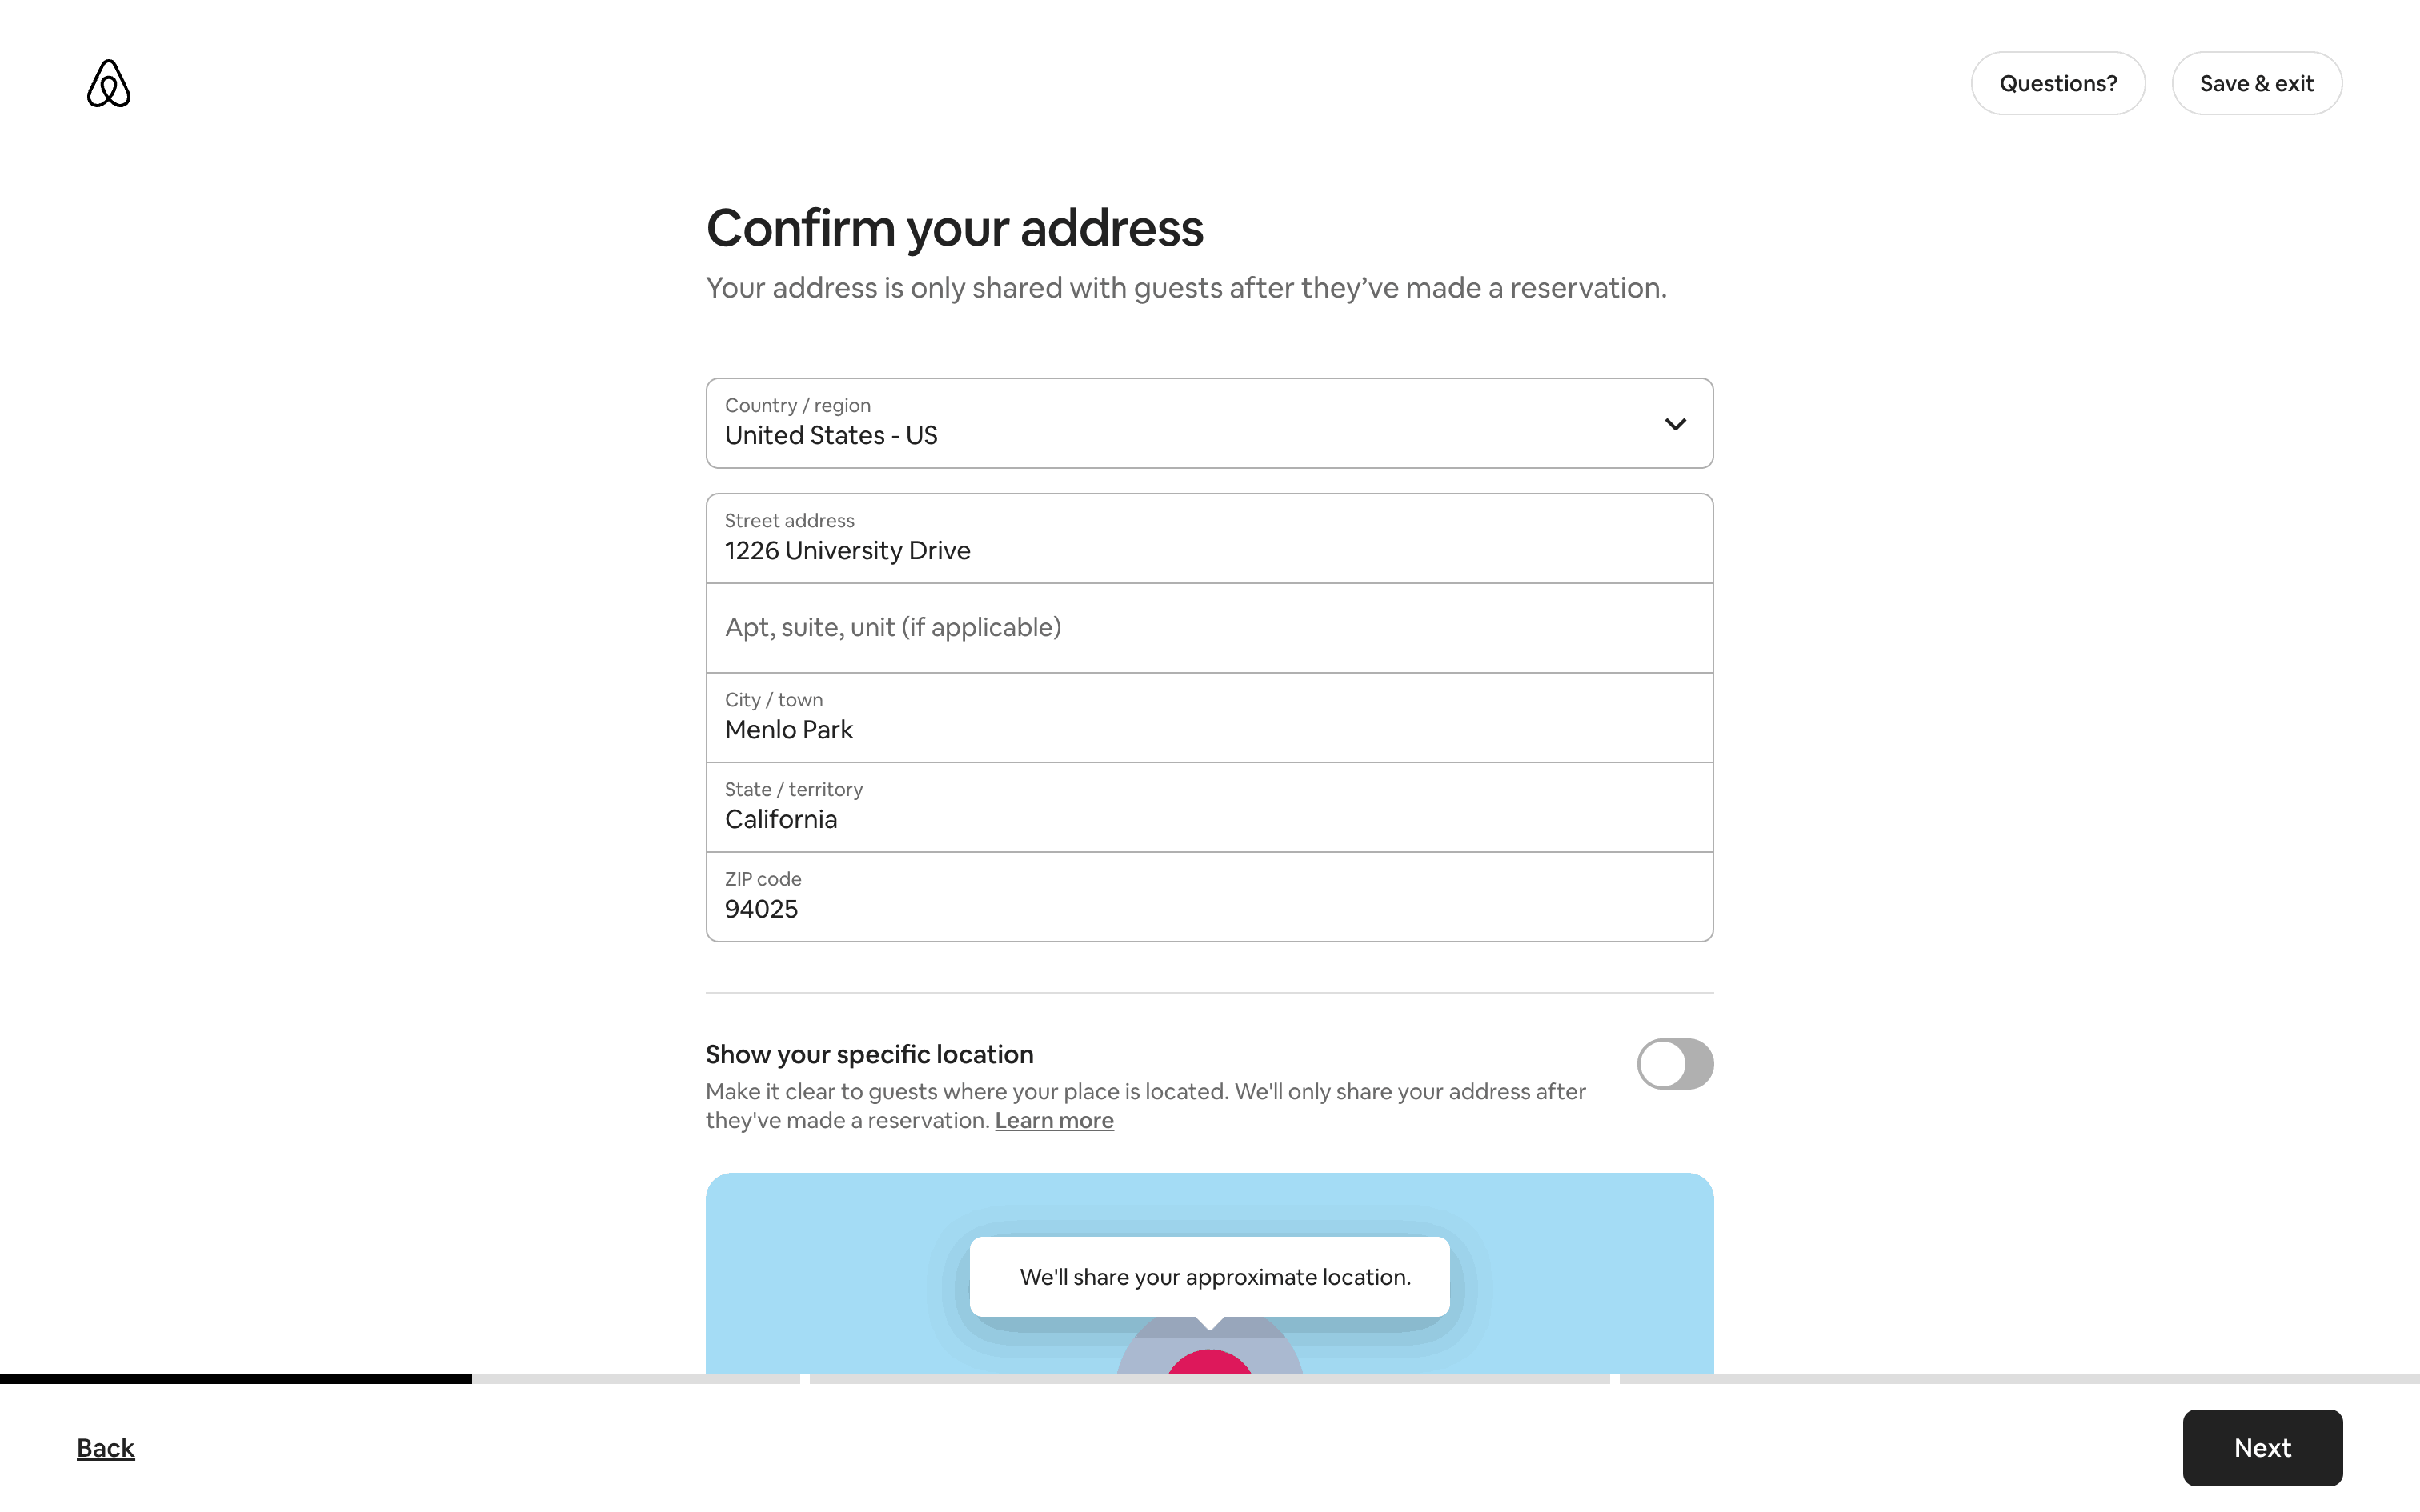
Task: Click the last progress bar segment
Action: point(2018,1379)
